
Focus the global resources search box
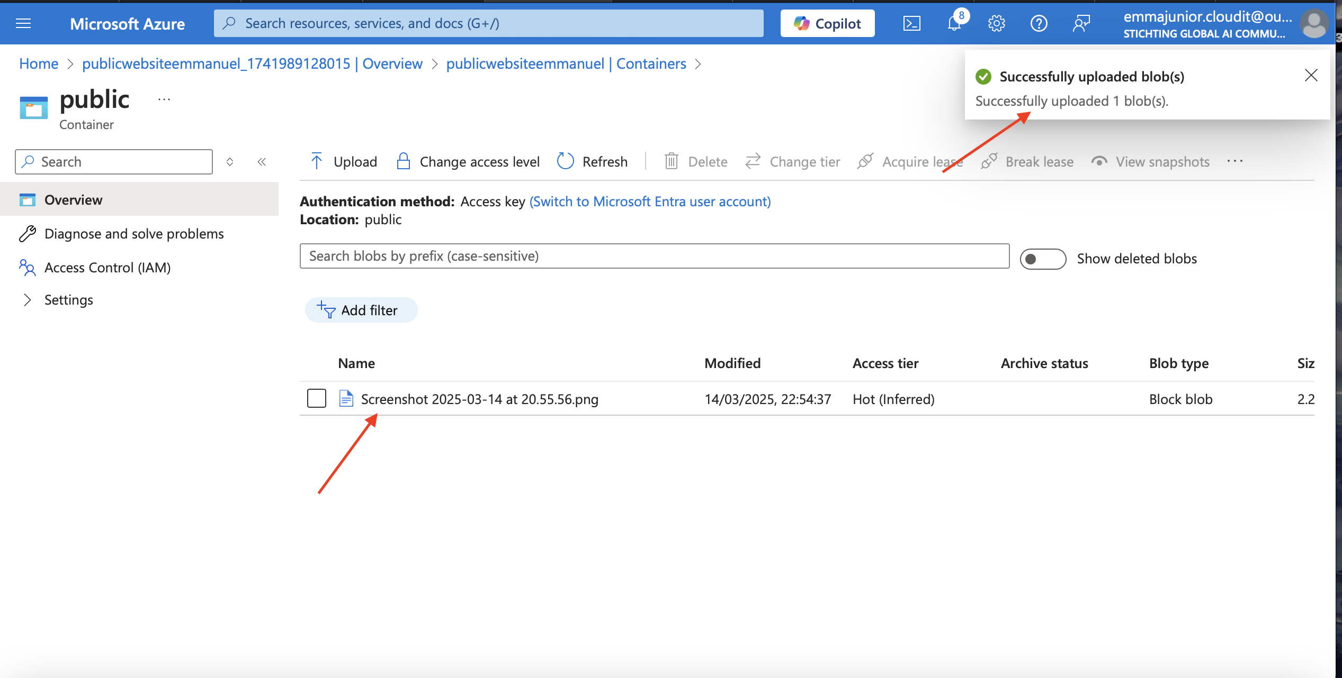488,23
